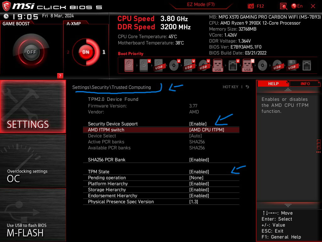Change Storage Hierarchy setting
This screenshot has width=322, height=242.
[161, 189]
